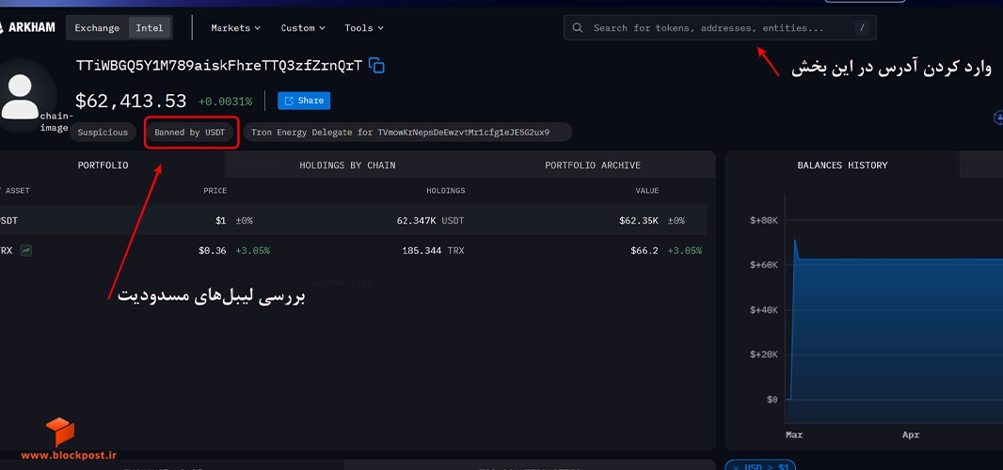1003x470 pixels.
Task: Click the $0.36 TRX price
Action: click(x=213, y=251)
